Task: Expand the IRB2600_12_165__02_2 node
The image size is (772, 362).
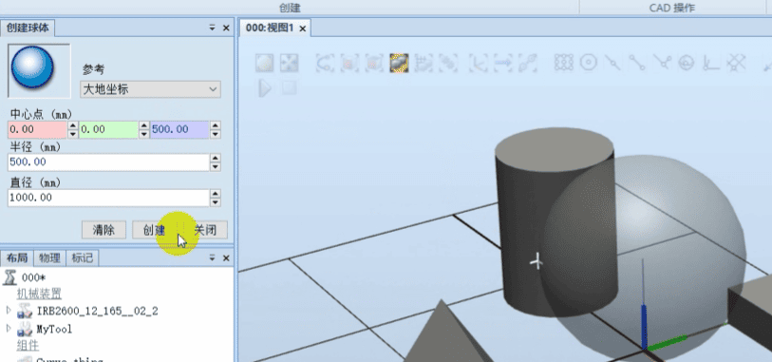Action: click(8, 311)
